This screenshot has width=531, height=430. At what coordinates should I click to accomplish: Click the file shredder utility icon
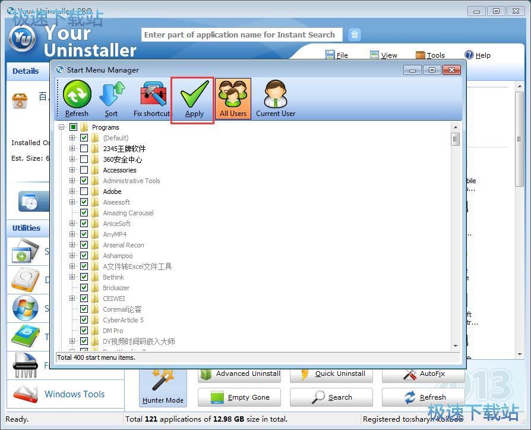25,365
